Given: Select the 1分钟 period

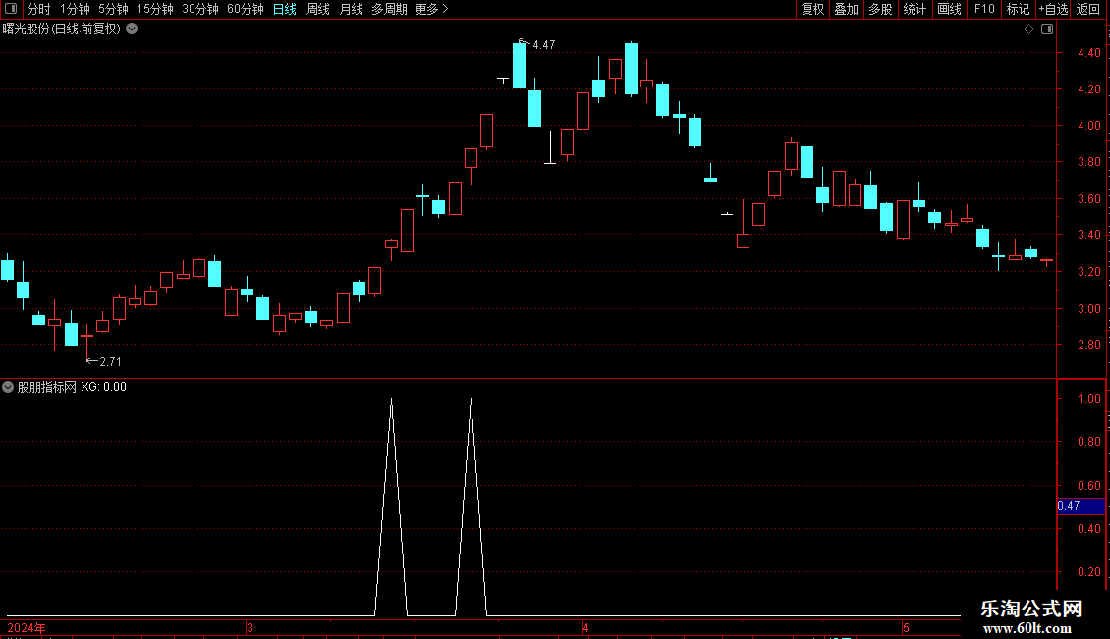Looking at the screenshot, I should [75, 9].
